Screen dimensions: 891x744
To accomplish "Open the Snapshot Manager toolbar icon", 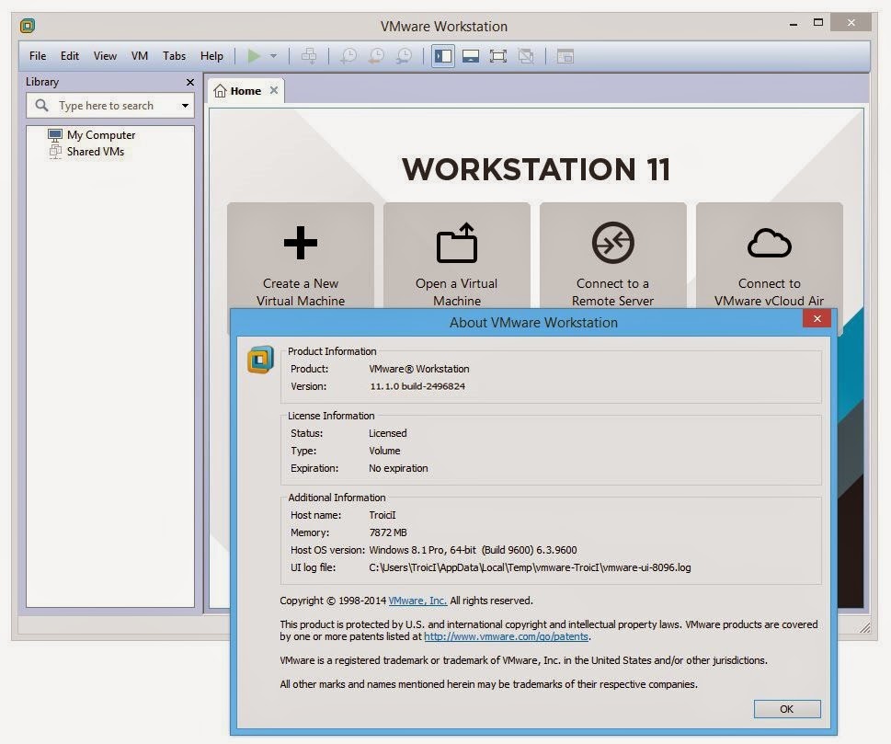I will tap(404, 56).
